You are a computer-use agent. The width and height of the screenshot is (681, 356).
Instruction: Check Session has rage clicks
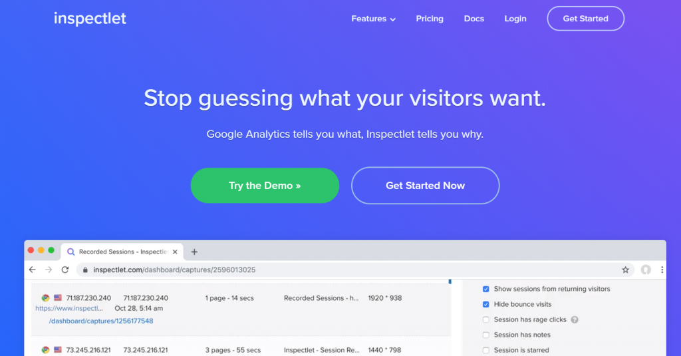(486, 319)
